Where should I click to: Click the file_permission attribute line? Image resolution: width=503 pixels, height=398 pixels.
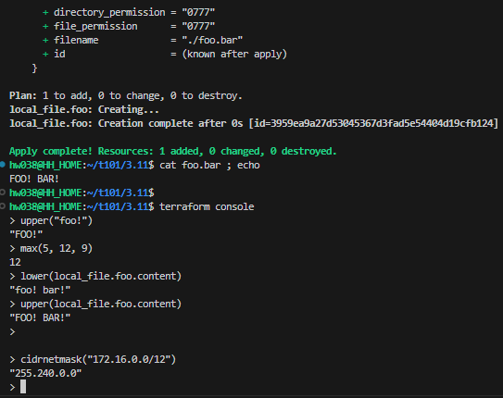[x=129, y=26]
